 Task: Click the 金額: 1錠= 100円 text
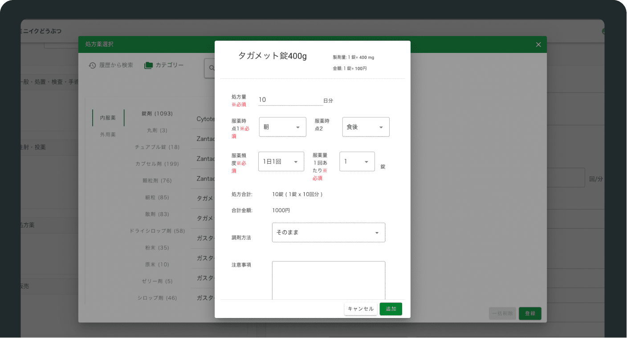(350, 68)
